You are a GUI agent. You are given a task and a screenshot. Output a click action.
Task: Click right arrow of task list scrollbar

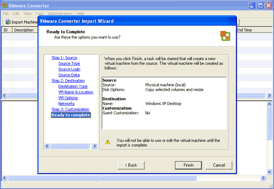(270, 96)
